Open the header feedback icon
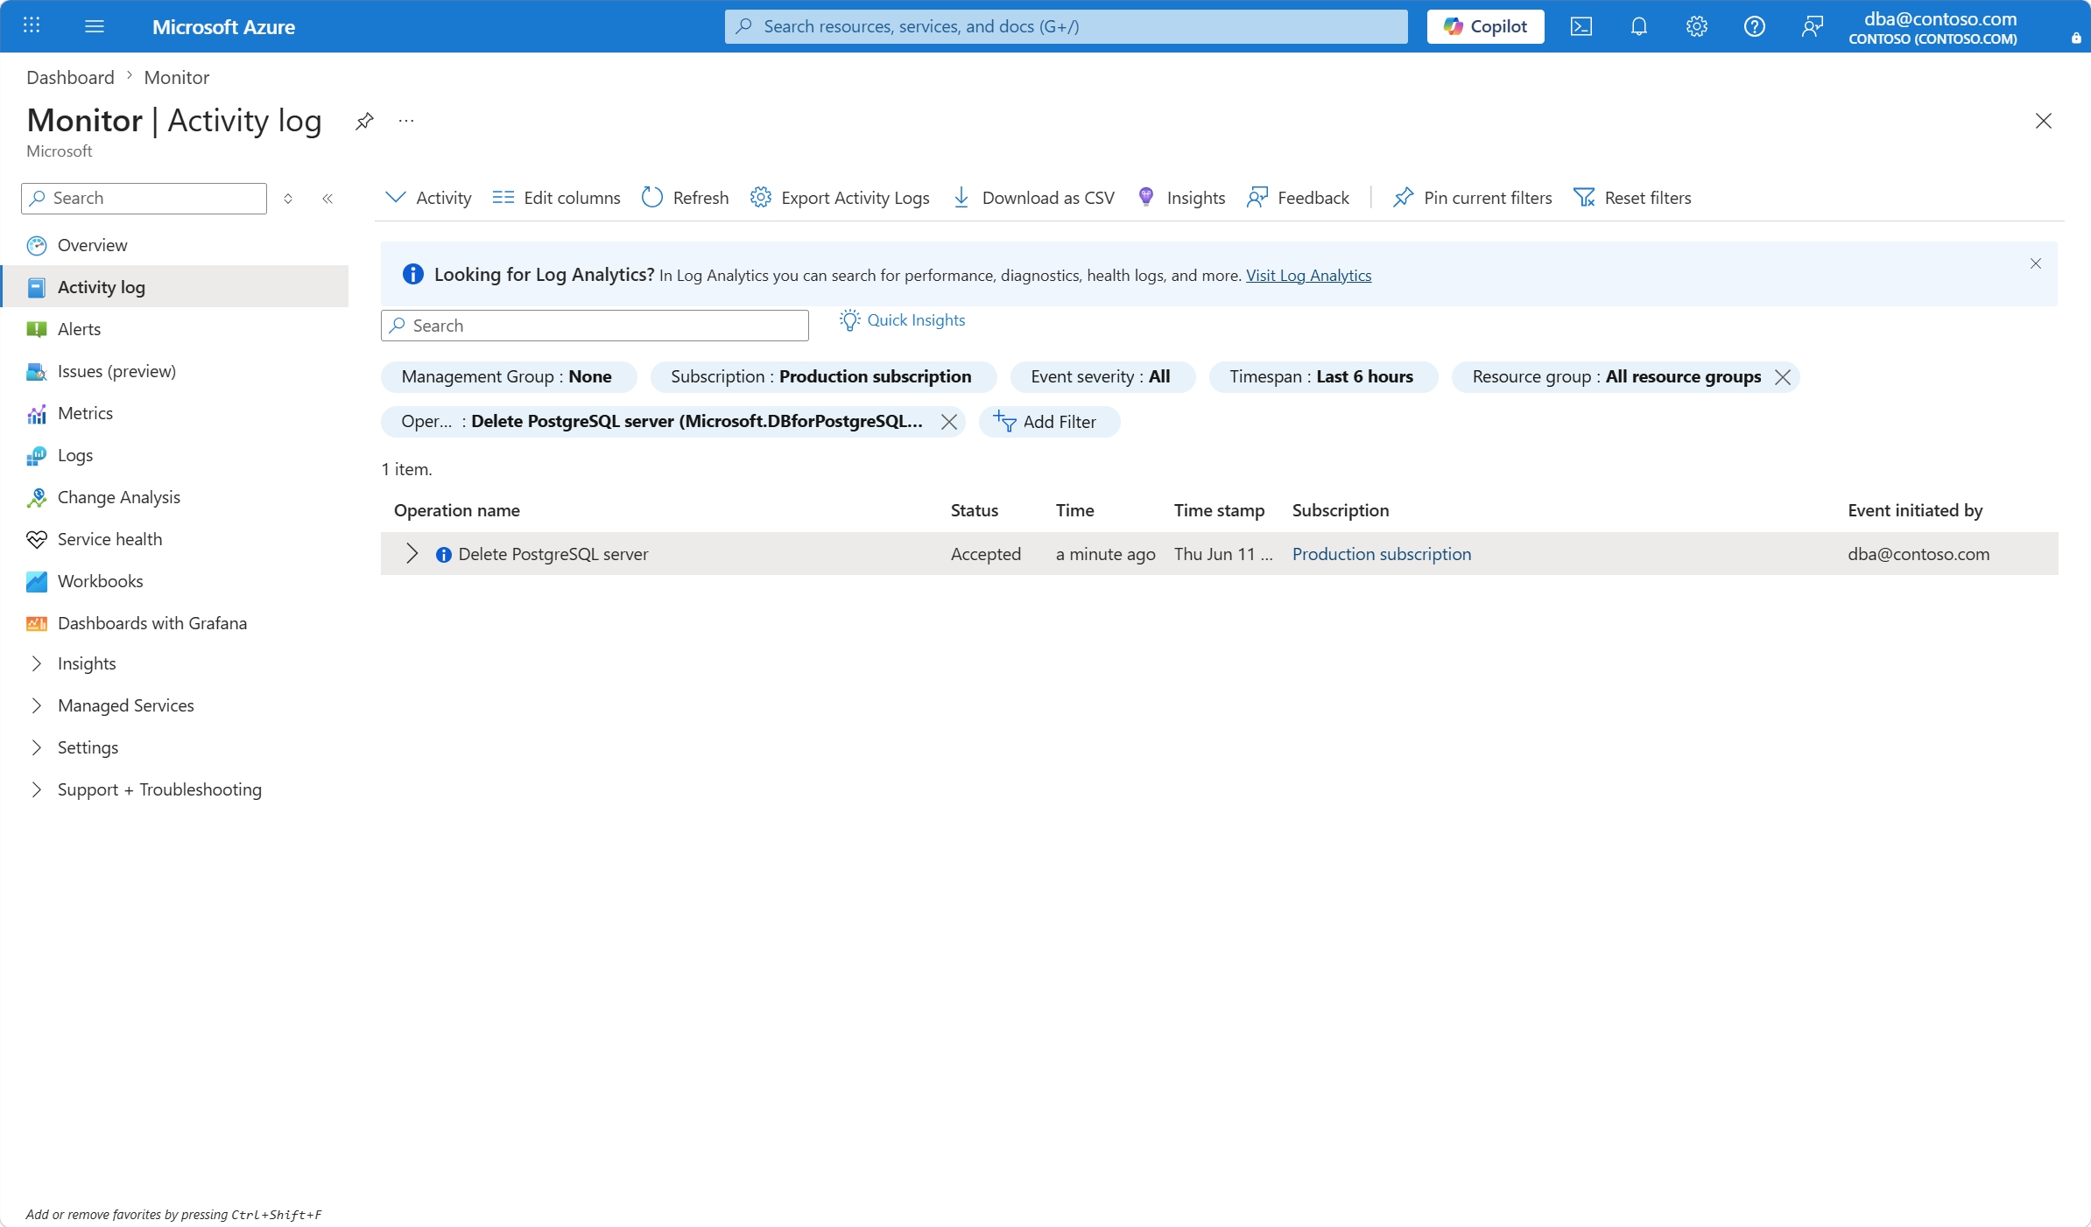Image resolution: width=2091 pixels, height=1227 pixels. coord(1812,26)
